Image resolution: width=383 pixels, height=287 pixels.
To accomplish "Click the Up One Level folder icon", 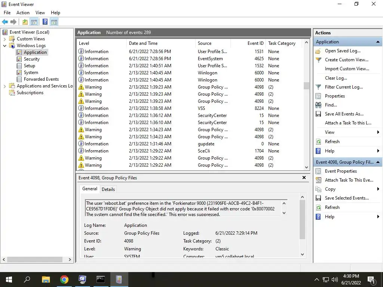I will [25, 22].
